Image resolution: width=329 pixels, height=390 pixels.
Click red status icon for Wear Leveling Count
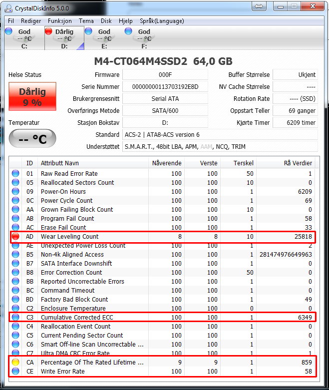click(15, 236)
